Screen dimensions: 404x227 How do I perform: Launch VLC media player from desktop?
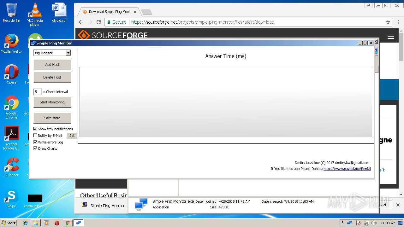35,14
